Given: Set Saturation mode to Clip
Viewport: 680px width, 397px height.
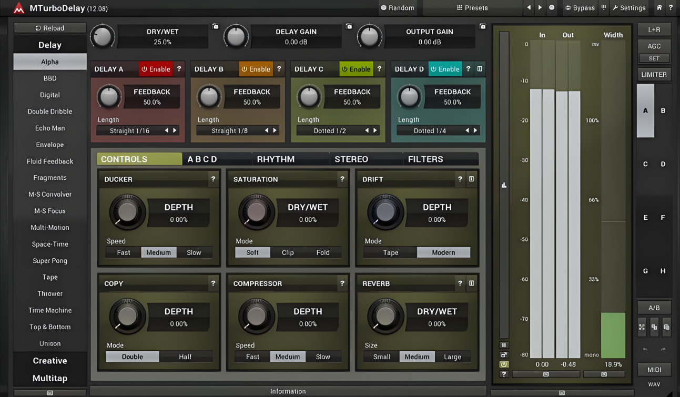Looking at the screenshot, I should click(288, 252).
